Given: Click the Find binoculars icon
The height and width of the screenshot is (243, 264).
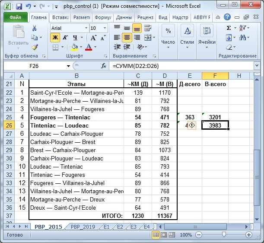Looking at the screenshot, I should [242, 38].
